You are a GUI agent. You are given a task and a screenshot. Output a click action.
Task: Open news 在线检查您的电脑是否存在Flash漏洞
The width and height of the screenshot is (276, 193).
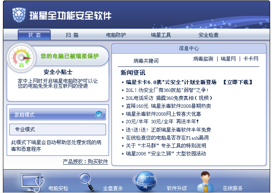click(167, 138)
